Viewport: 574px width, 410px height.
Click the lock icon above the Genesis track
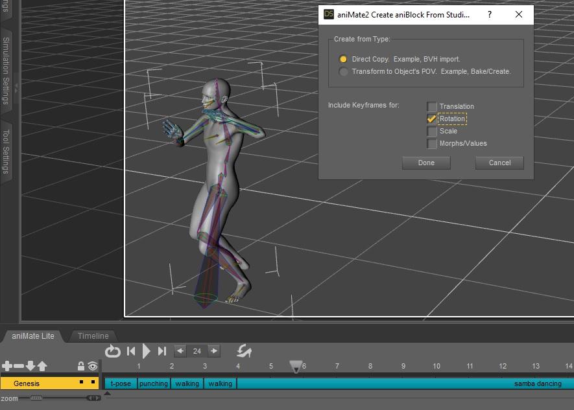pyautogui.click(x=81, y=367)
